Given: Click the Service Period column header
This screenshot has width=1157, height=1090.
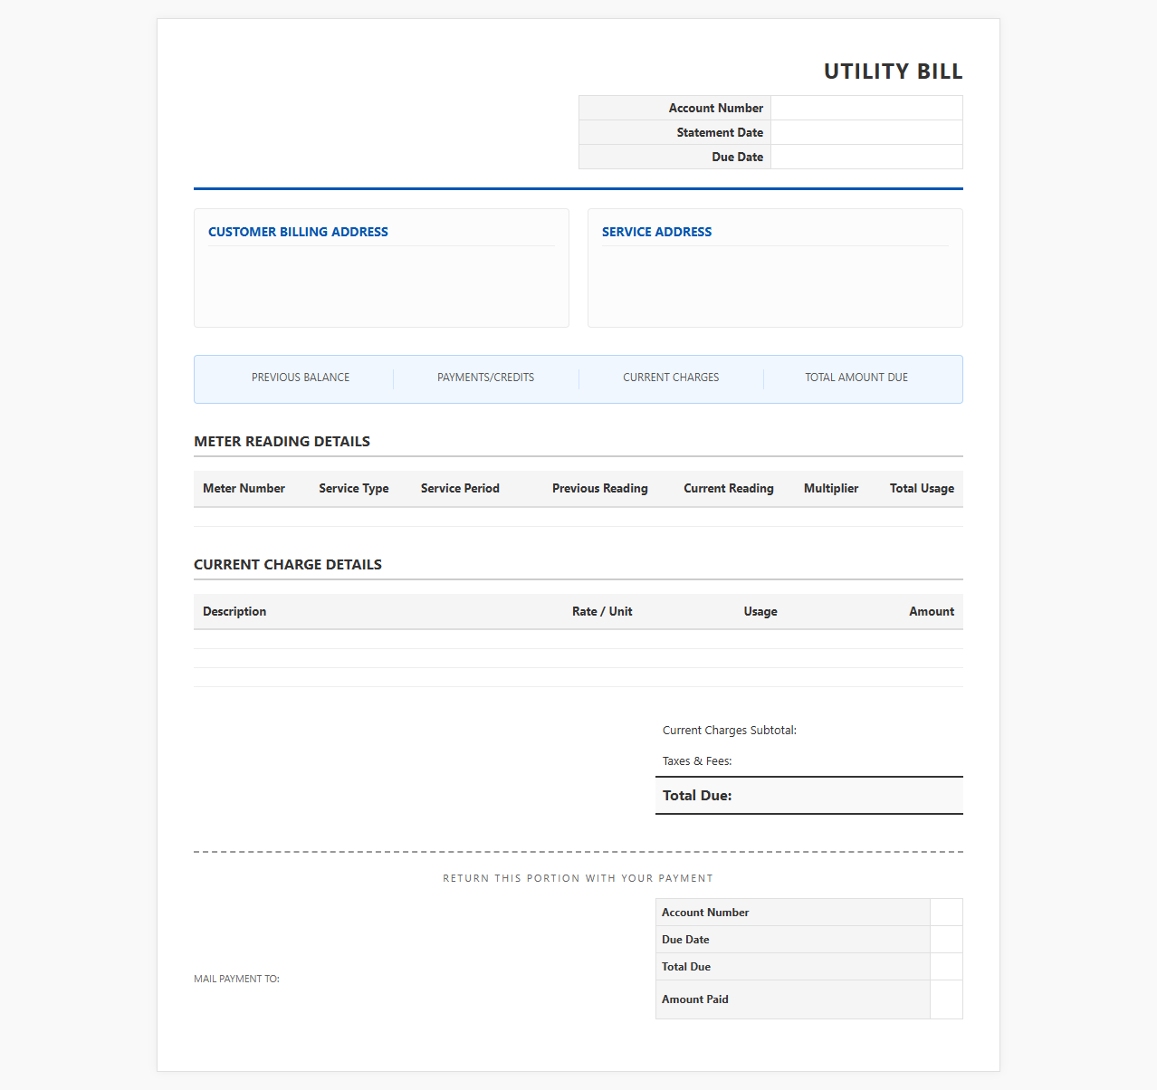Looking at the screenshot, I should click(x=460, y=488).
